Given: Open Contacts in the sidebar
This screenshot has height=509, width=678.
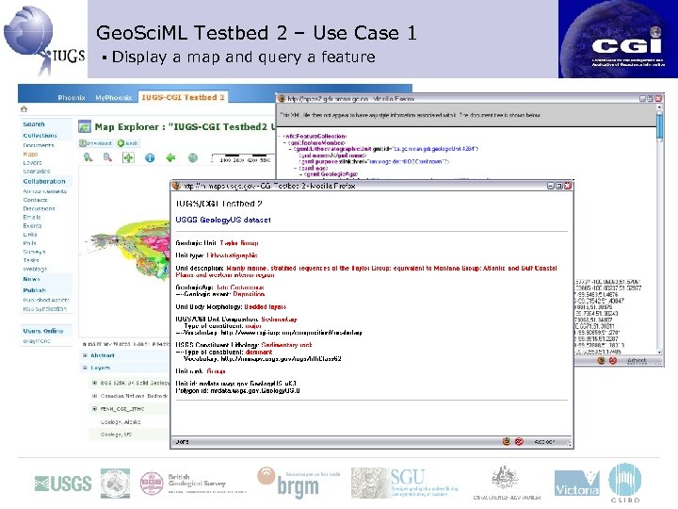Looking at the screenshot, I should coord(35,200).
